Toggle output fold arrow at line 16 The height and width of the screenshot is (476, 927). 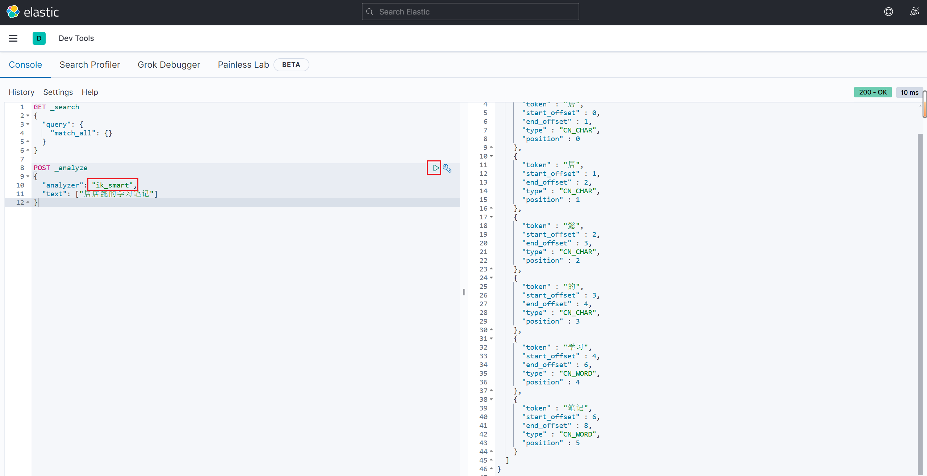tap(491, 208)
